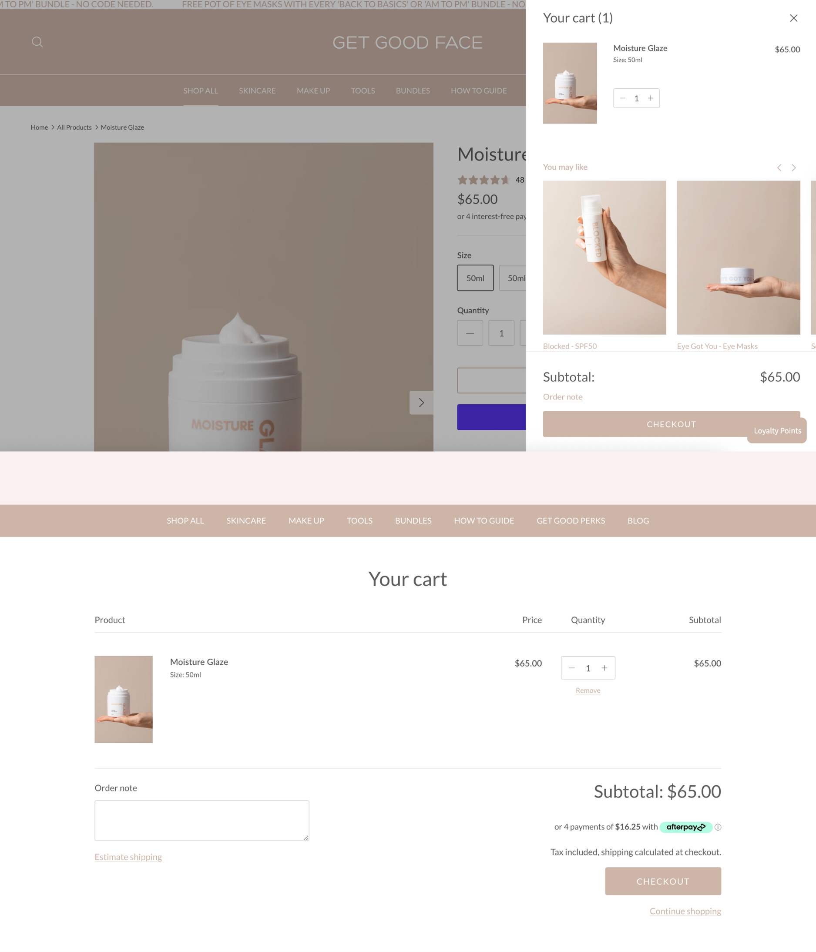Viewport: 816px width, 952px height.
Task: Open SKINCARE in top navigation
Action: 257,91
